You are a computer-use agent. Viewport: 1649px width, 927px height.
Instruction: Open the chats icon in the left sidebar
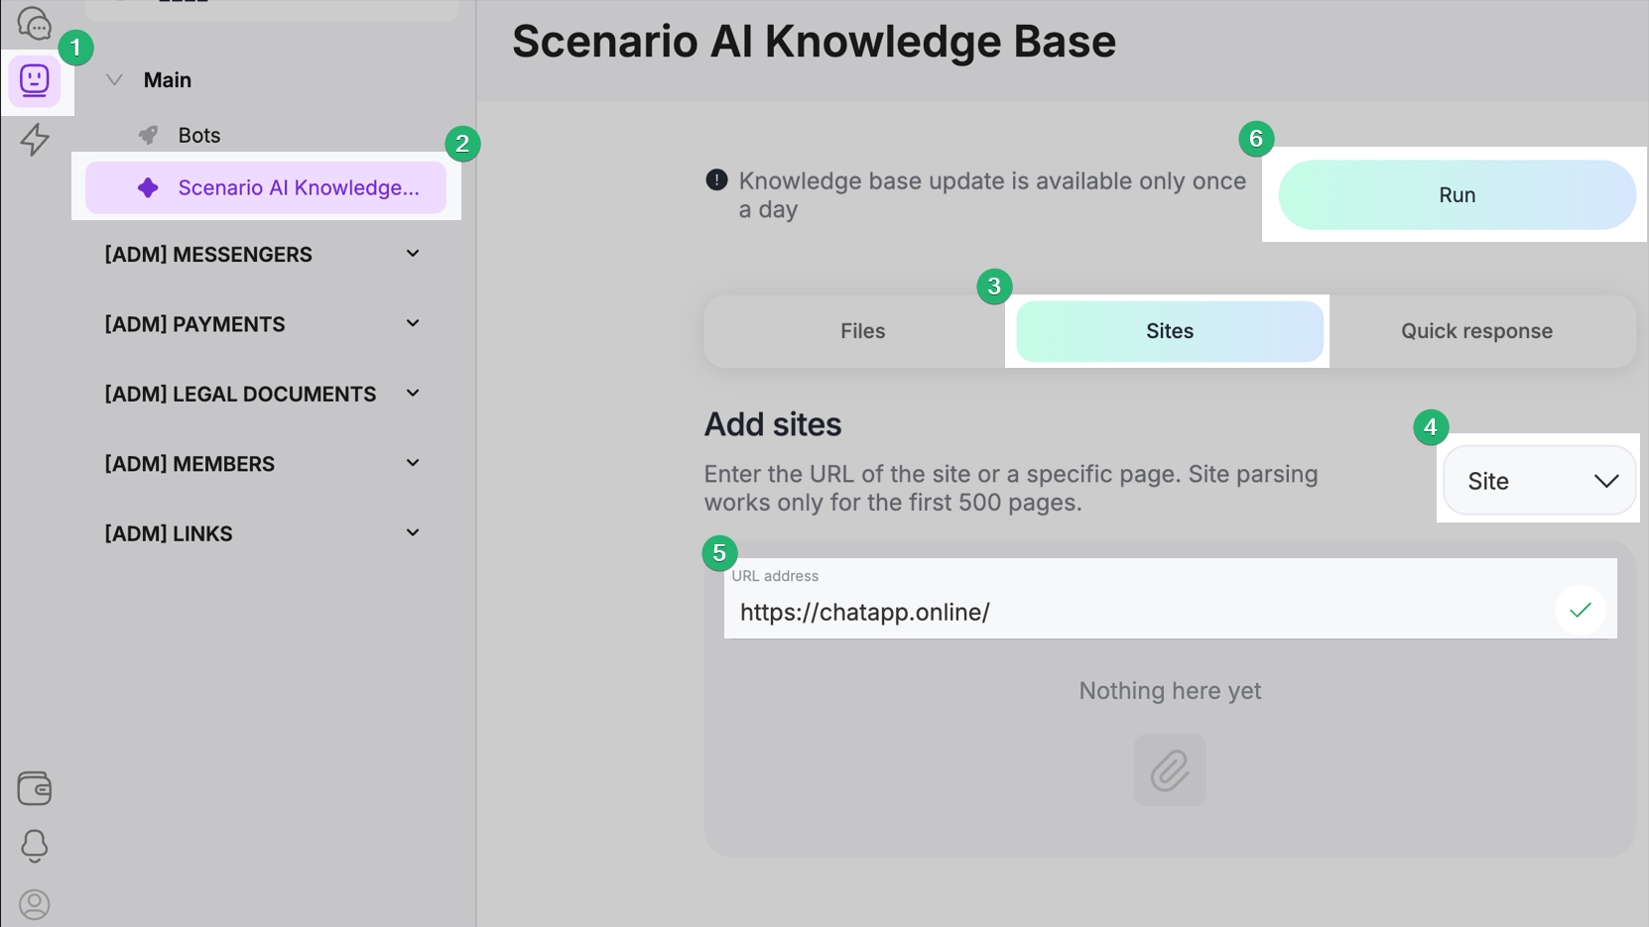(x=34, y=22)
